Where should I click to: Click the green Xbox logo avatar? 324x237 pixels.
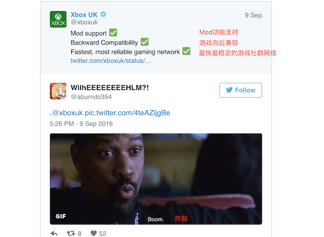pyautogui.click(x=58, y=19)
